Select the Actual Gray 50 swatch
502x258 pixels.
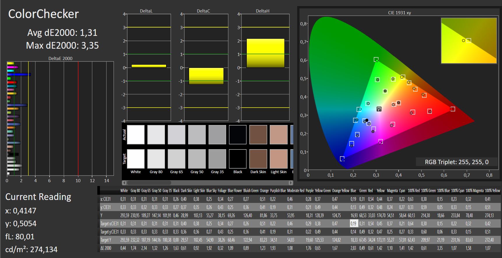(x=197, y=135)
